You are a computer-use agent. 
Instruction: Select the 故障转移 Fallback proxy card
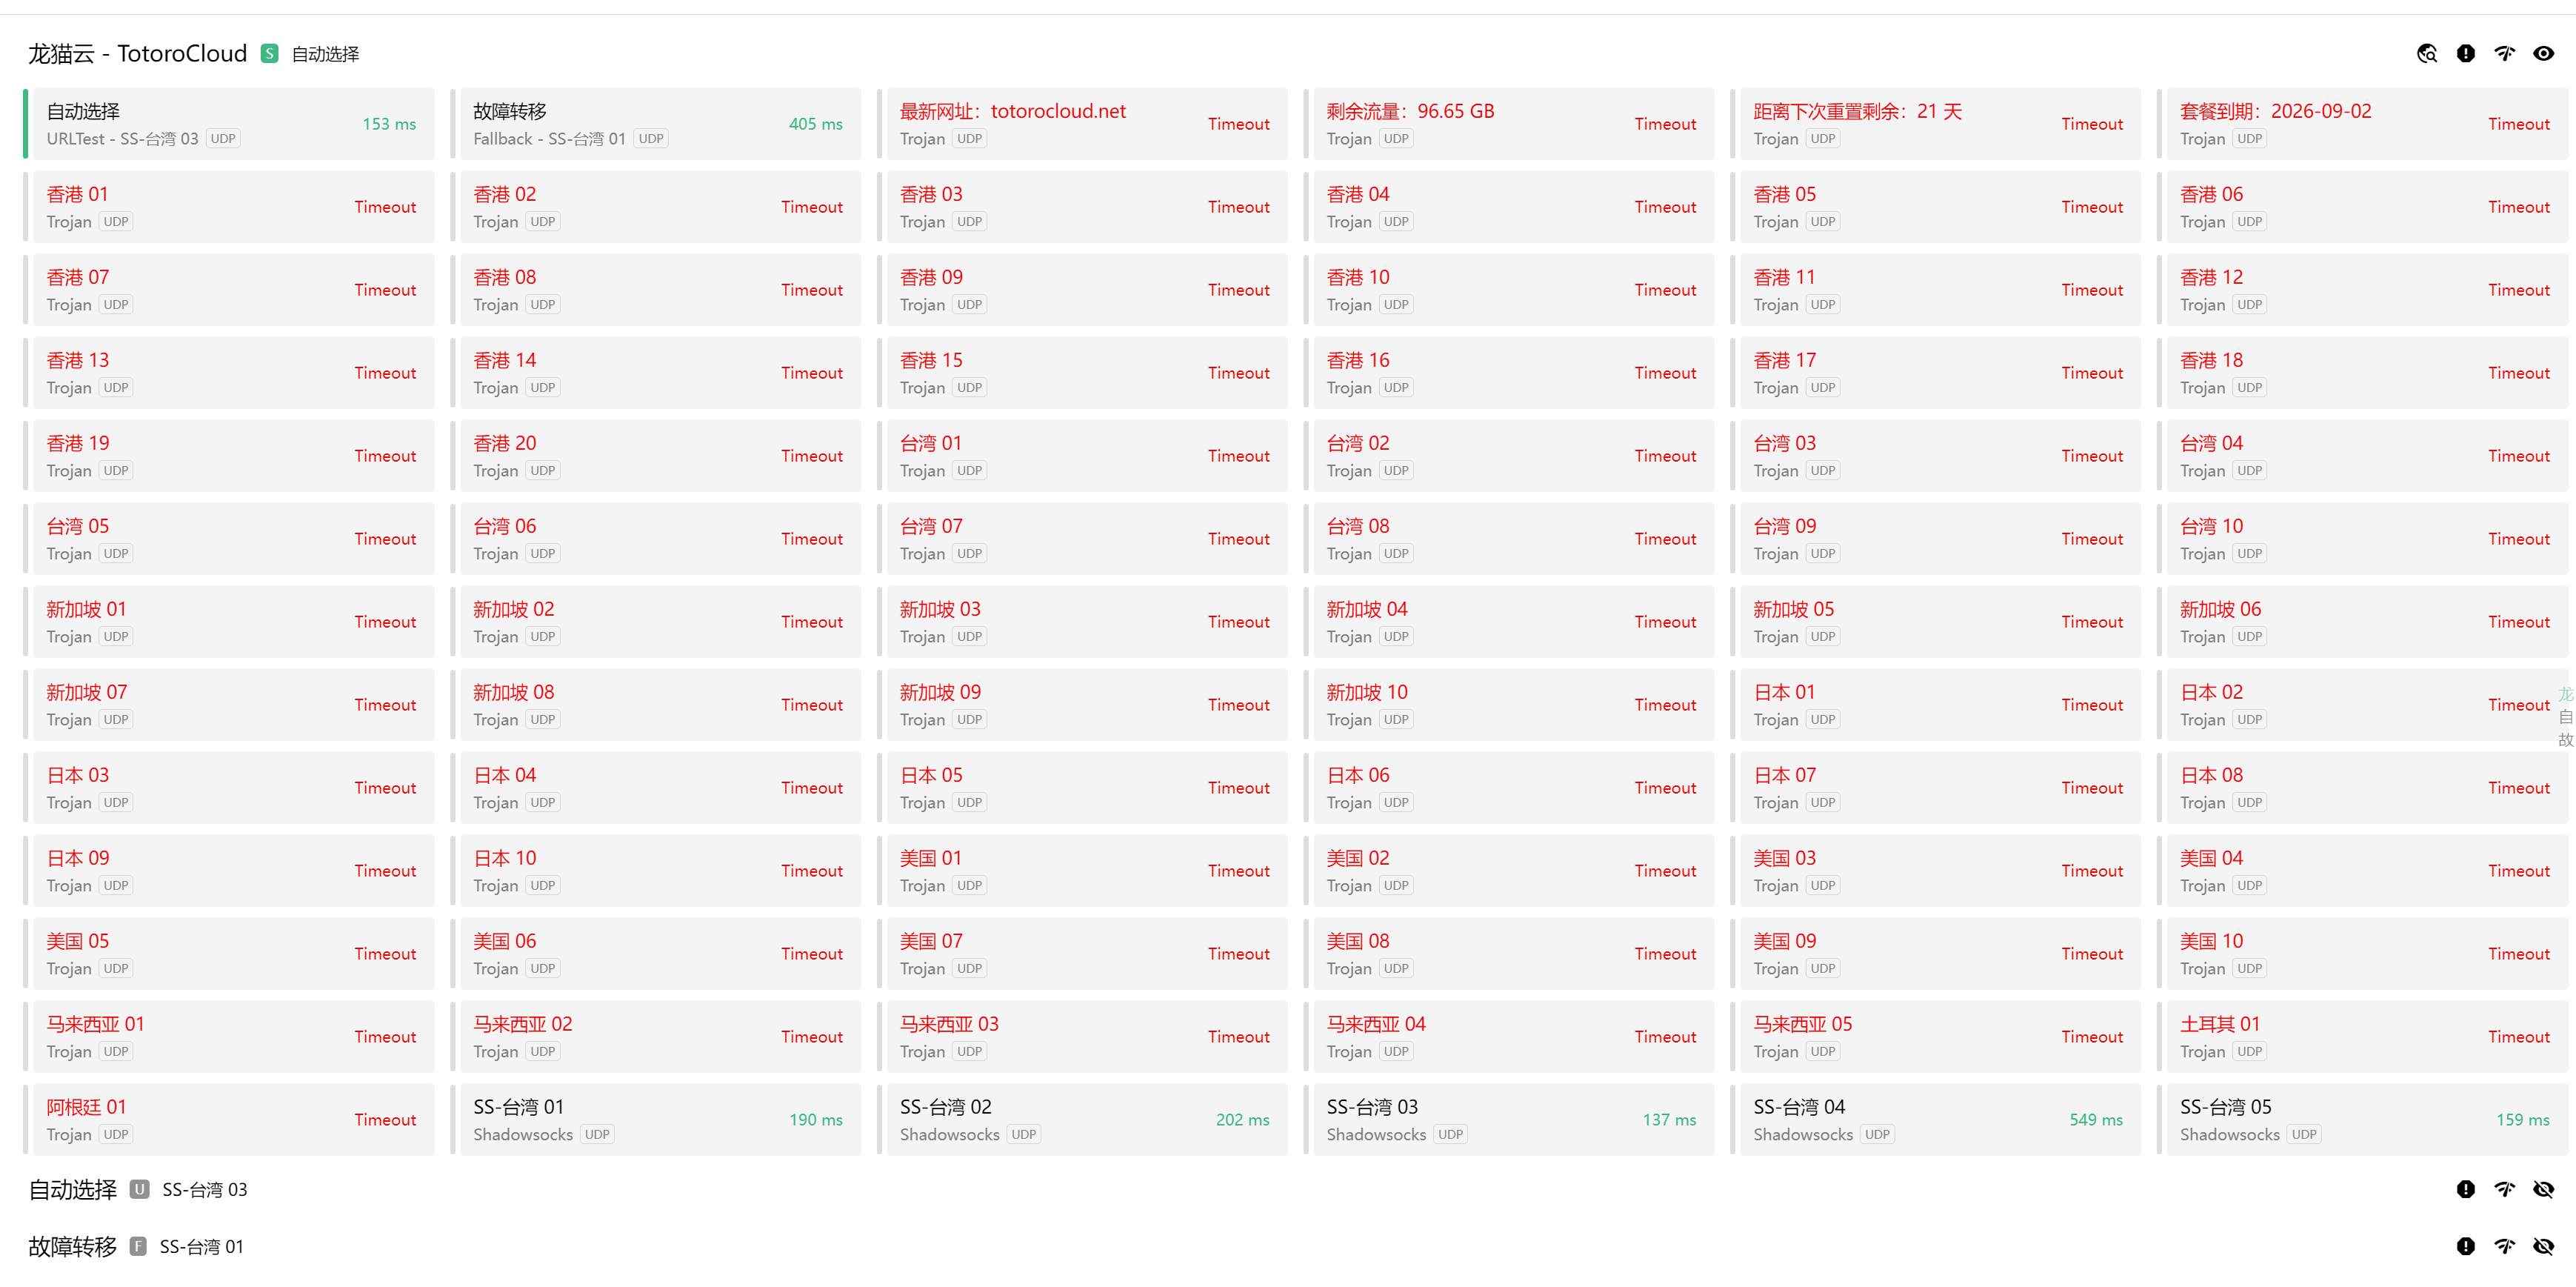click(656, 124)
